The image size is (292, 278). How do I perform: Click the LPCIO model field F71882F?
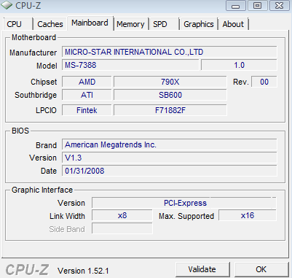pyautogui.click(x=170, y=110)
